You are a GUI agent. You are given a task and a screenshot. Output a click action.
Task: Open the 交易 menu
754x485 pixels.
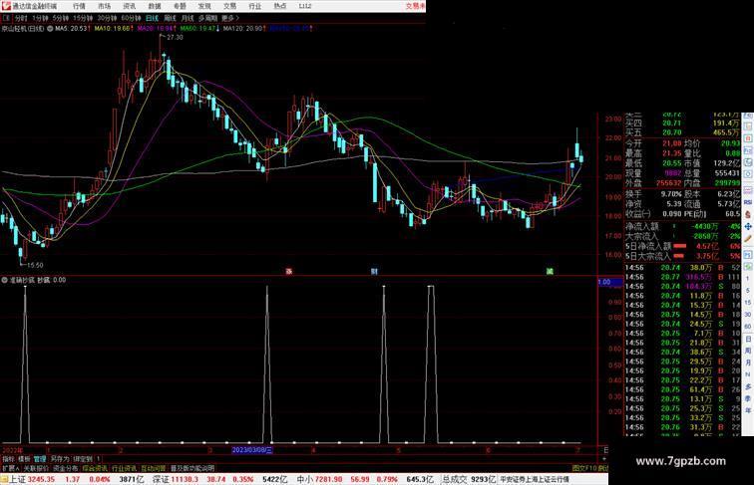[229, 6]
